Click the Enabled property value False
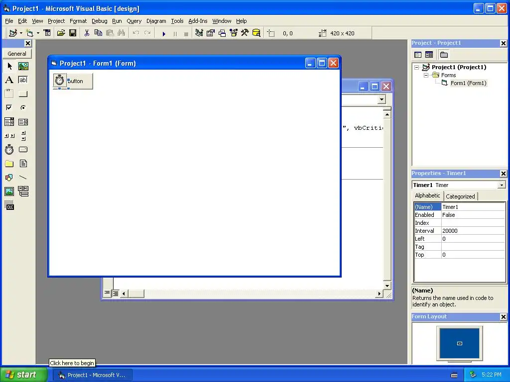This screenshot has height=382, width=510. tap(473, 215)
